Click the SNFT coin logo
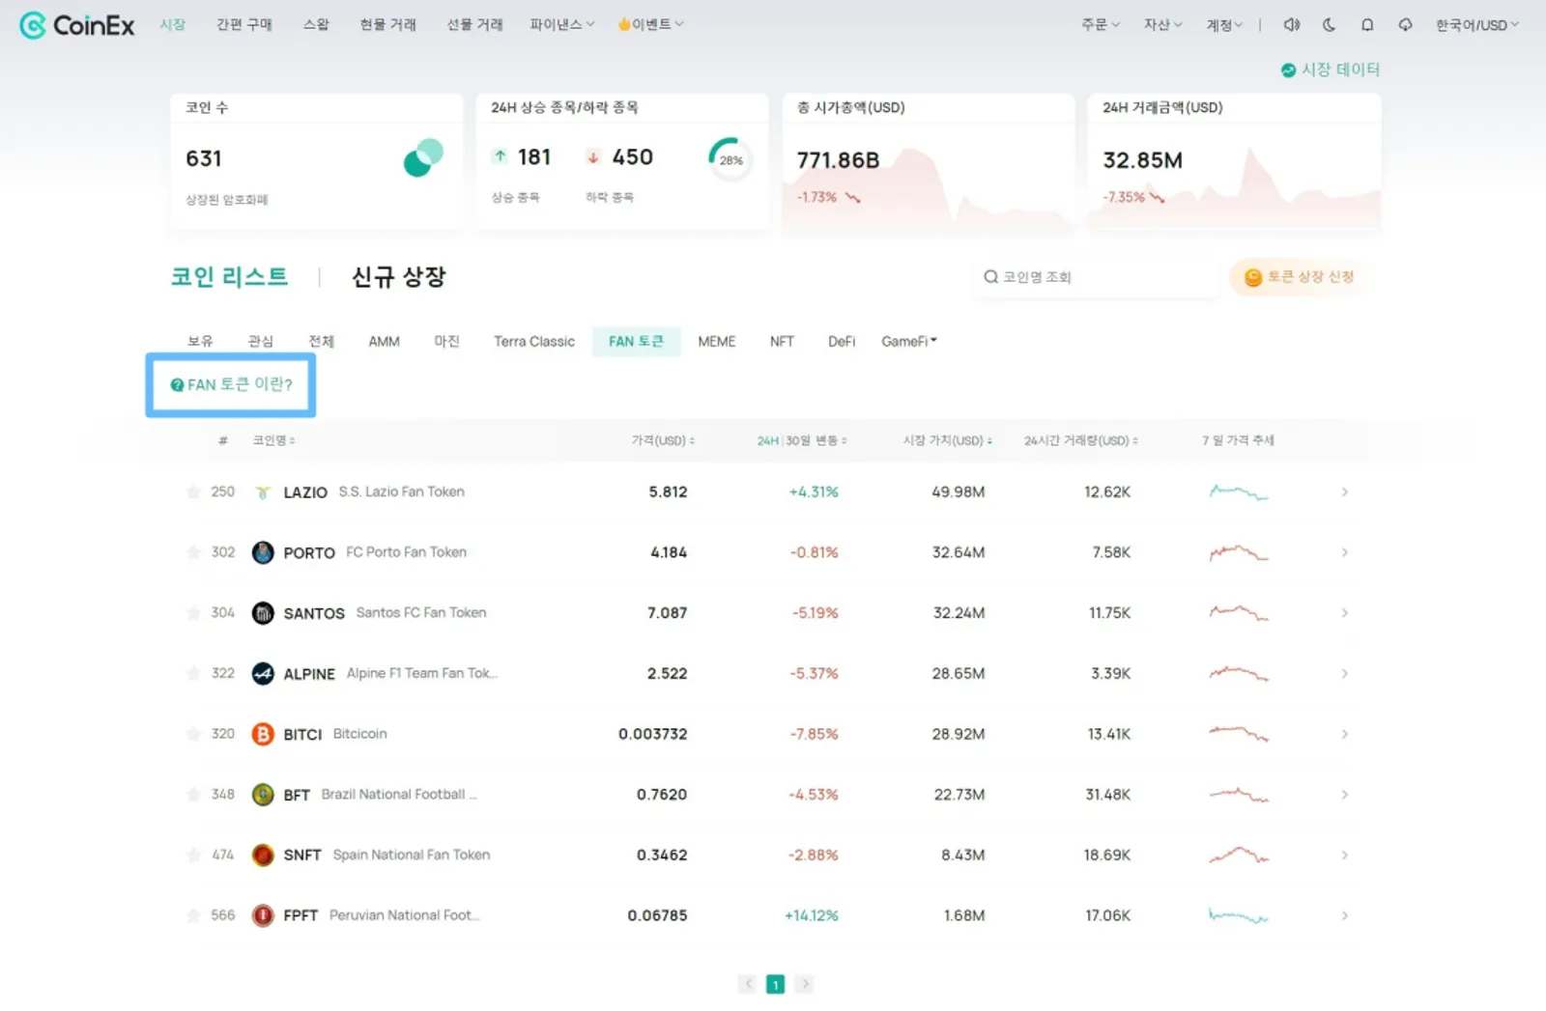Image resolution: width=1546 pixels, height=1011 pixels. tap(263, 855)
